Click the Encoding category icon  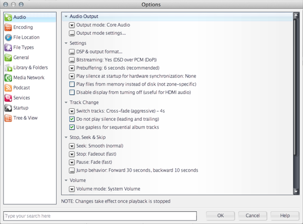(8, 27)
